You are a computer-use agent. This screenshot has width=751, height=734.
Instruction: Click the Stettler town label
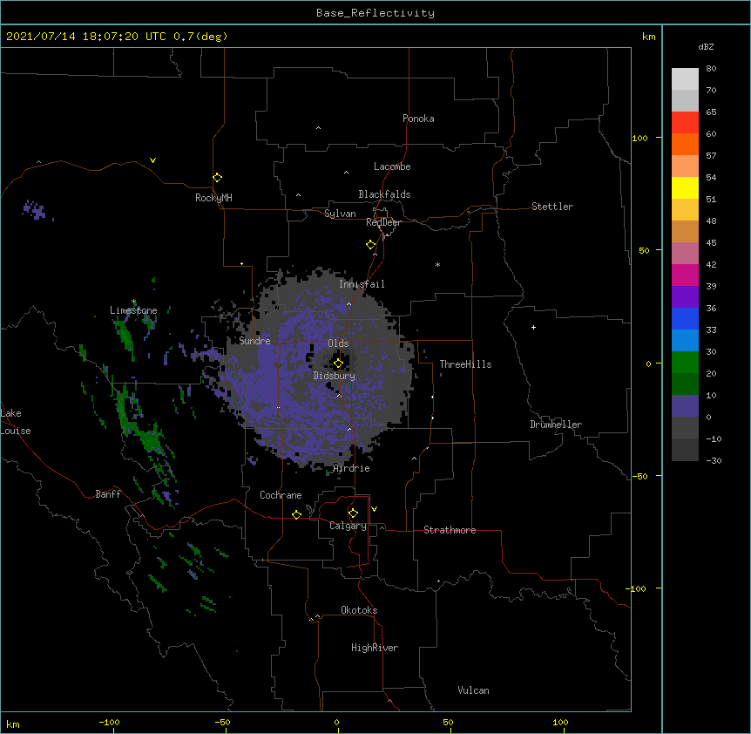552,207
